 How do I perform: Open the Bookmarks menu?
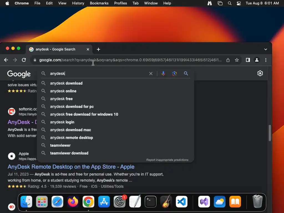coord(99,3)
